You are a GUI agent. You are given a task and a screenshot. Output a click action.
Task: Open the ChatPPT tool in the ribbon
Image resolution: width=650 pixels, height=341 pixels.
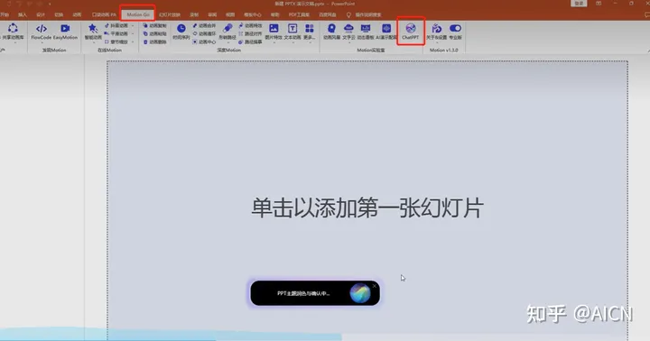click(x=411, y=32)
